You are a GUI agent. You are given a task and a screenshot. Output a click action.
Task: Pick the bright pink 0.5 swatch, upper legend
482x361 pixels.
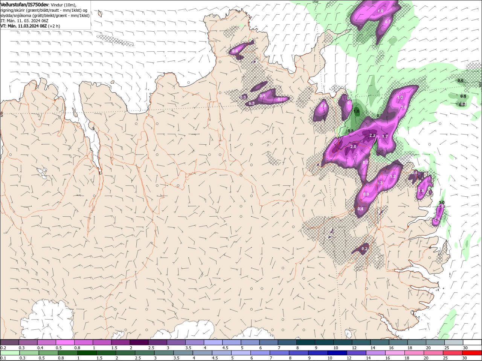(x=65, y=342)
